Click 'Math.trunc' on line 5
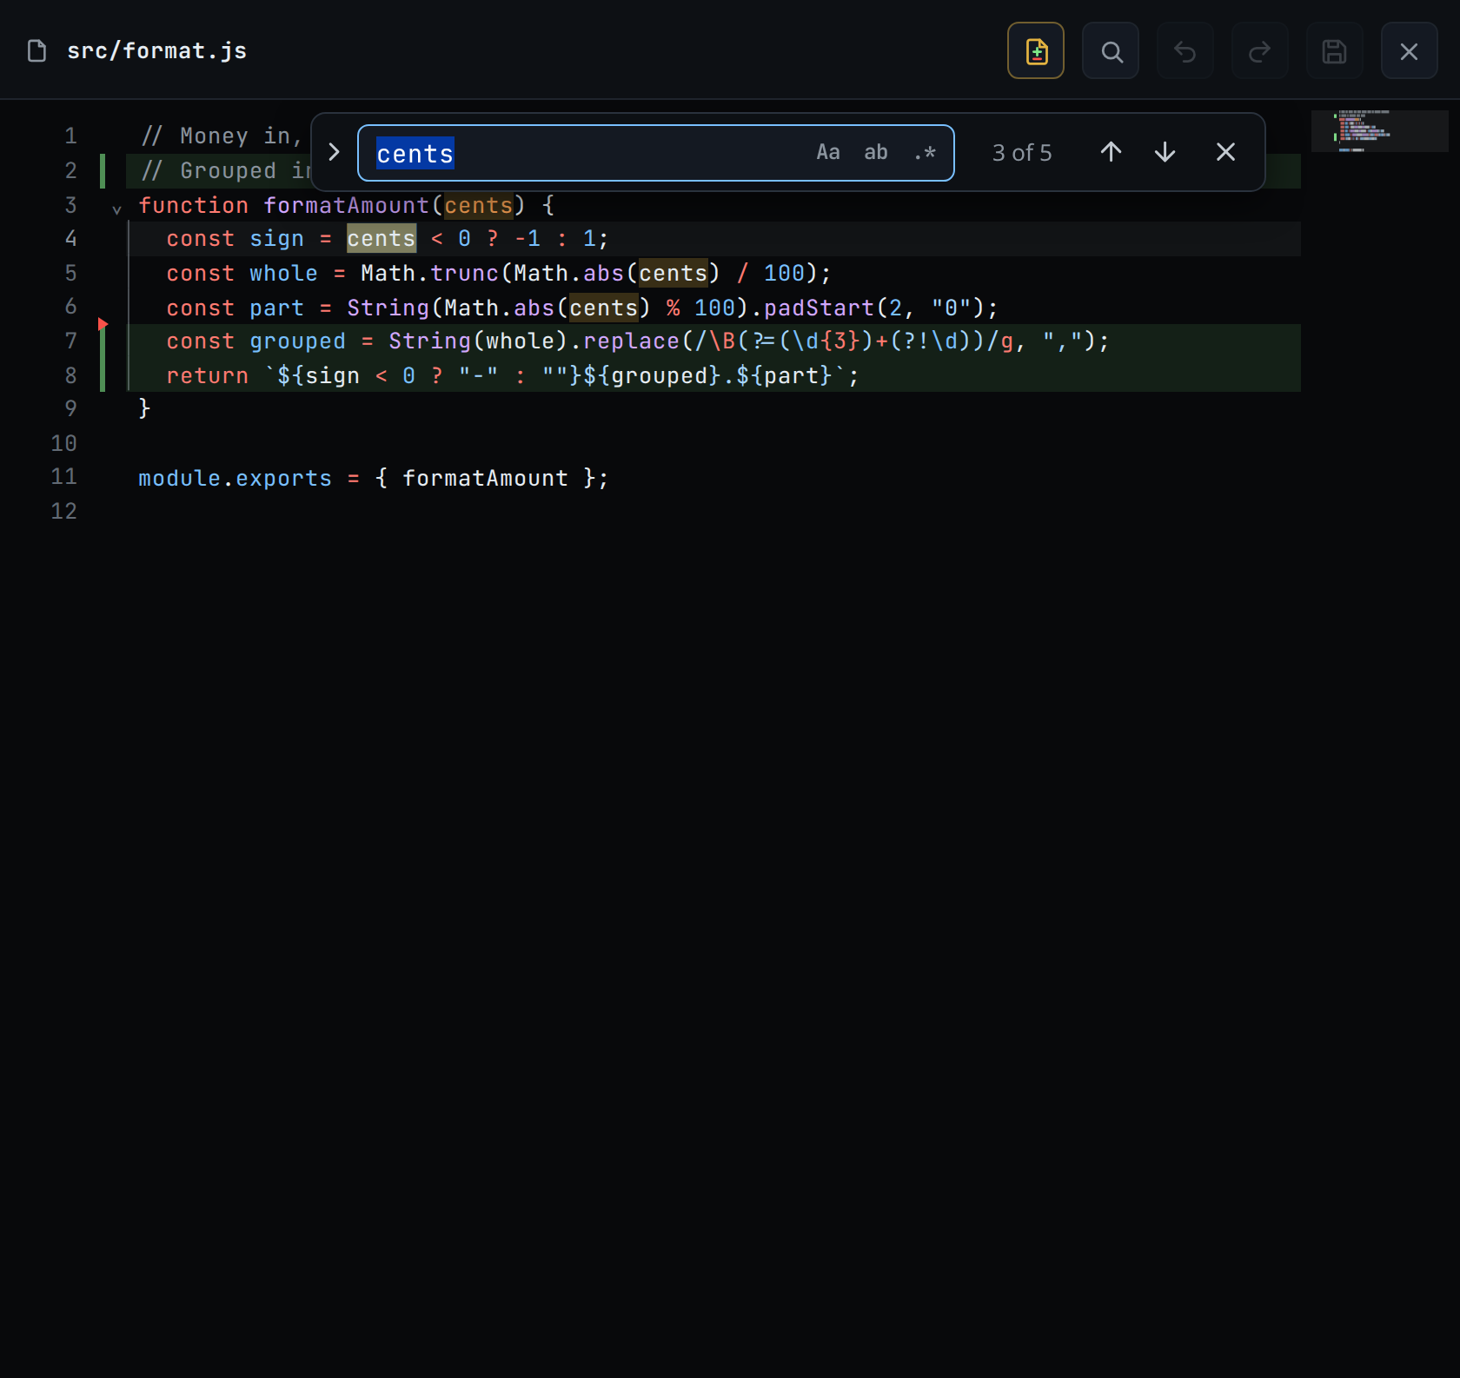The width and height of the screenshot is (1460, 1378). tap(429, 274)
